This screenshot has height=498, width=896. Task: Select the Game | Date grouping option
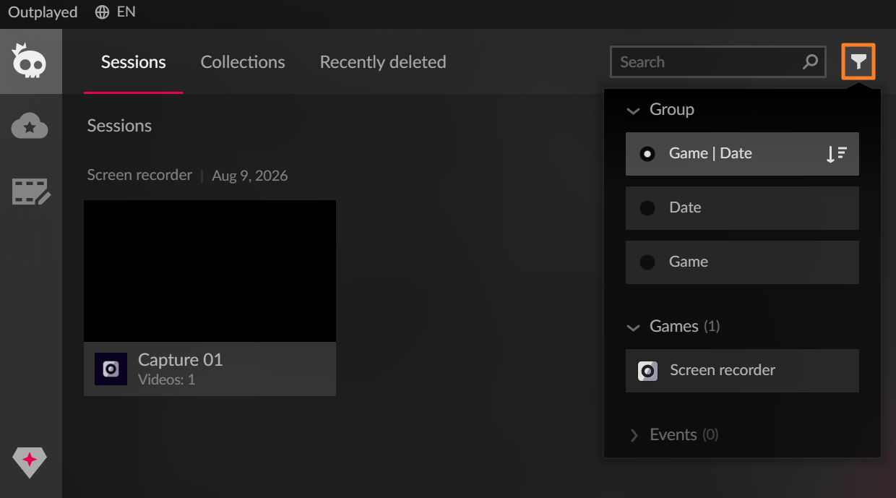[x=742, y=153]
